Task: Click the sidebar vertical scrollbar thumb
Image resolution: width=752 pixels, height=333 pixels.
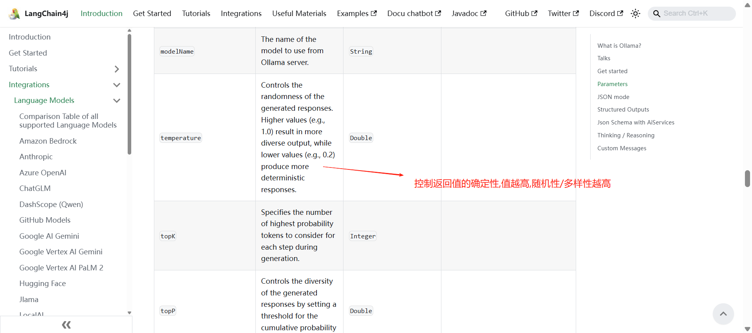Action: click(x=129, y=94)
